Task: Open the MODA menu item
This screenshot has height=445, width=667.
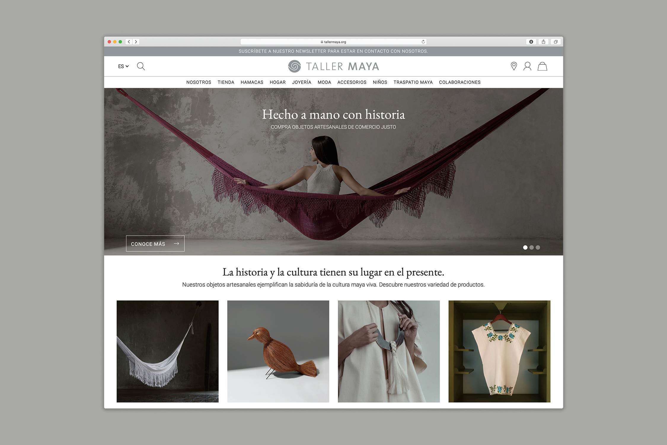Action: click(324, 82)
